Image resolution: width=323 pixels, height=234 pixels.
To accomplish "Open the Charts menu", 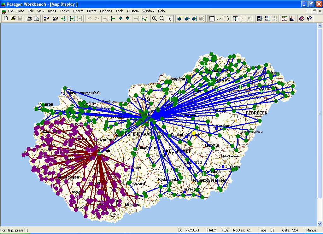I will 78,11.
